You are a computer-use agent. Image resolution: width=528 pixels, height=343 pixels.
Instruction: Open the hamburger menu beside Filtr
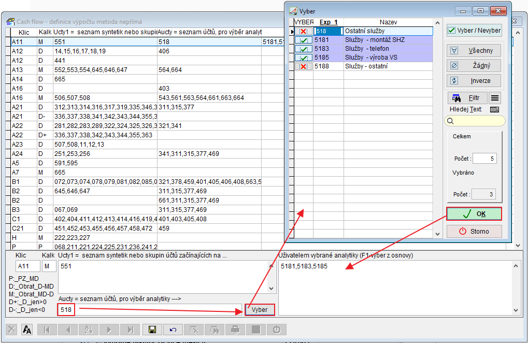[x=495, y=98]
